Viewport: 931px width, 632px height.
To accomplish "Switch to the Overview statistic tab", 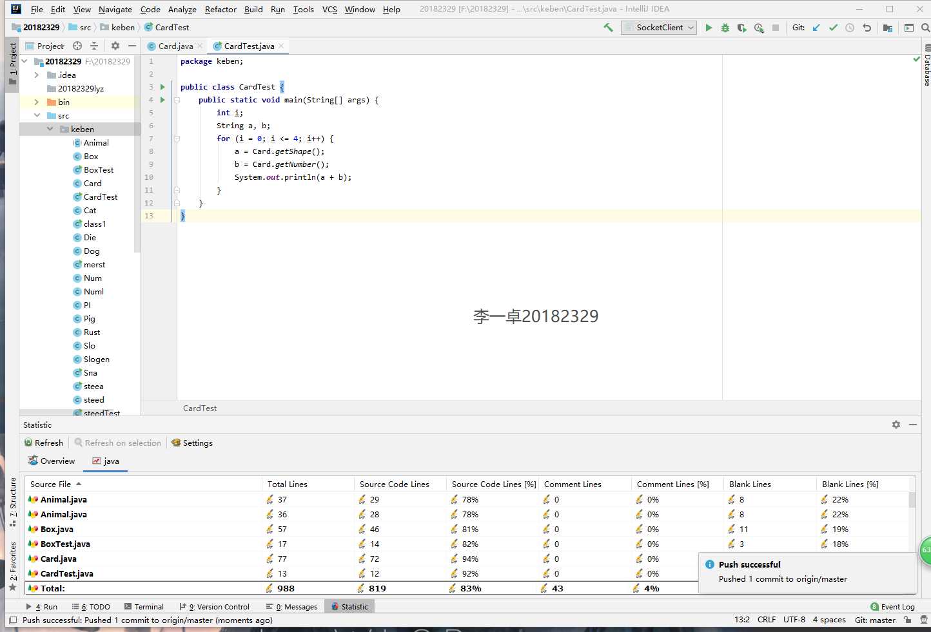I will [x=52, y=461].
